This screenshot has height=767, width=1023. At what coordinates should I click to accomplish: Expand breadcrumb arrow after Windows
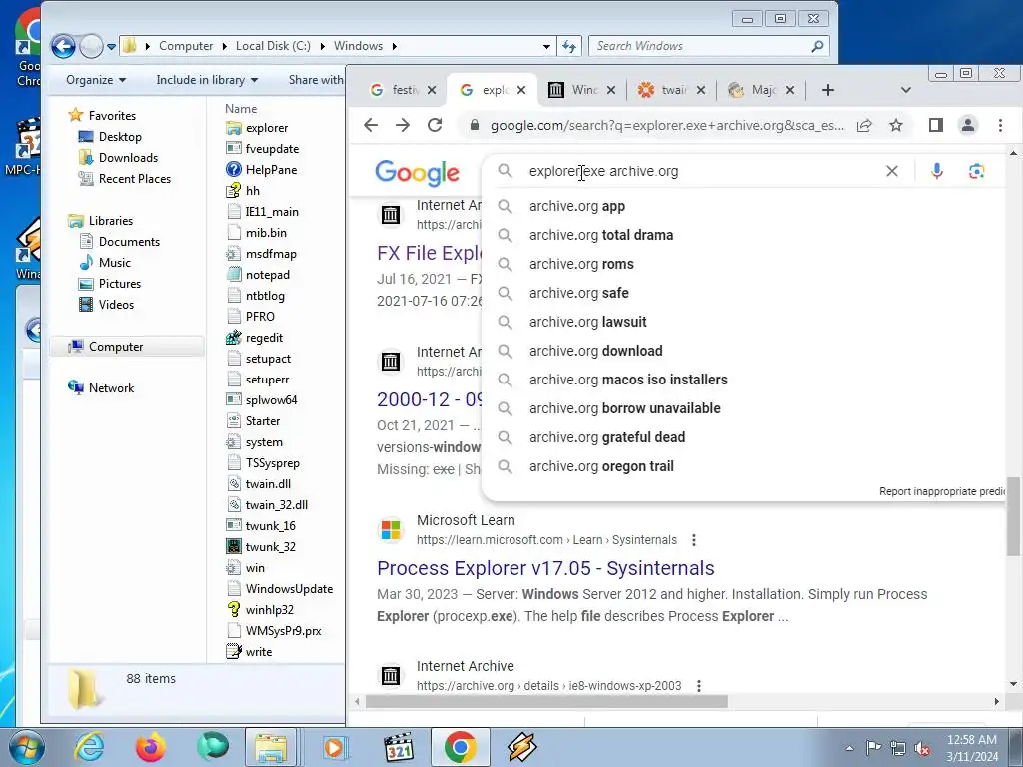(394, 46)
